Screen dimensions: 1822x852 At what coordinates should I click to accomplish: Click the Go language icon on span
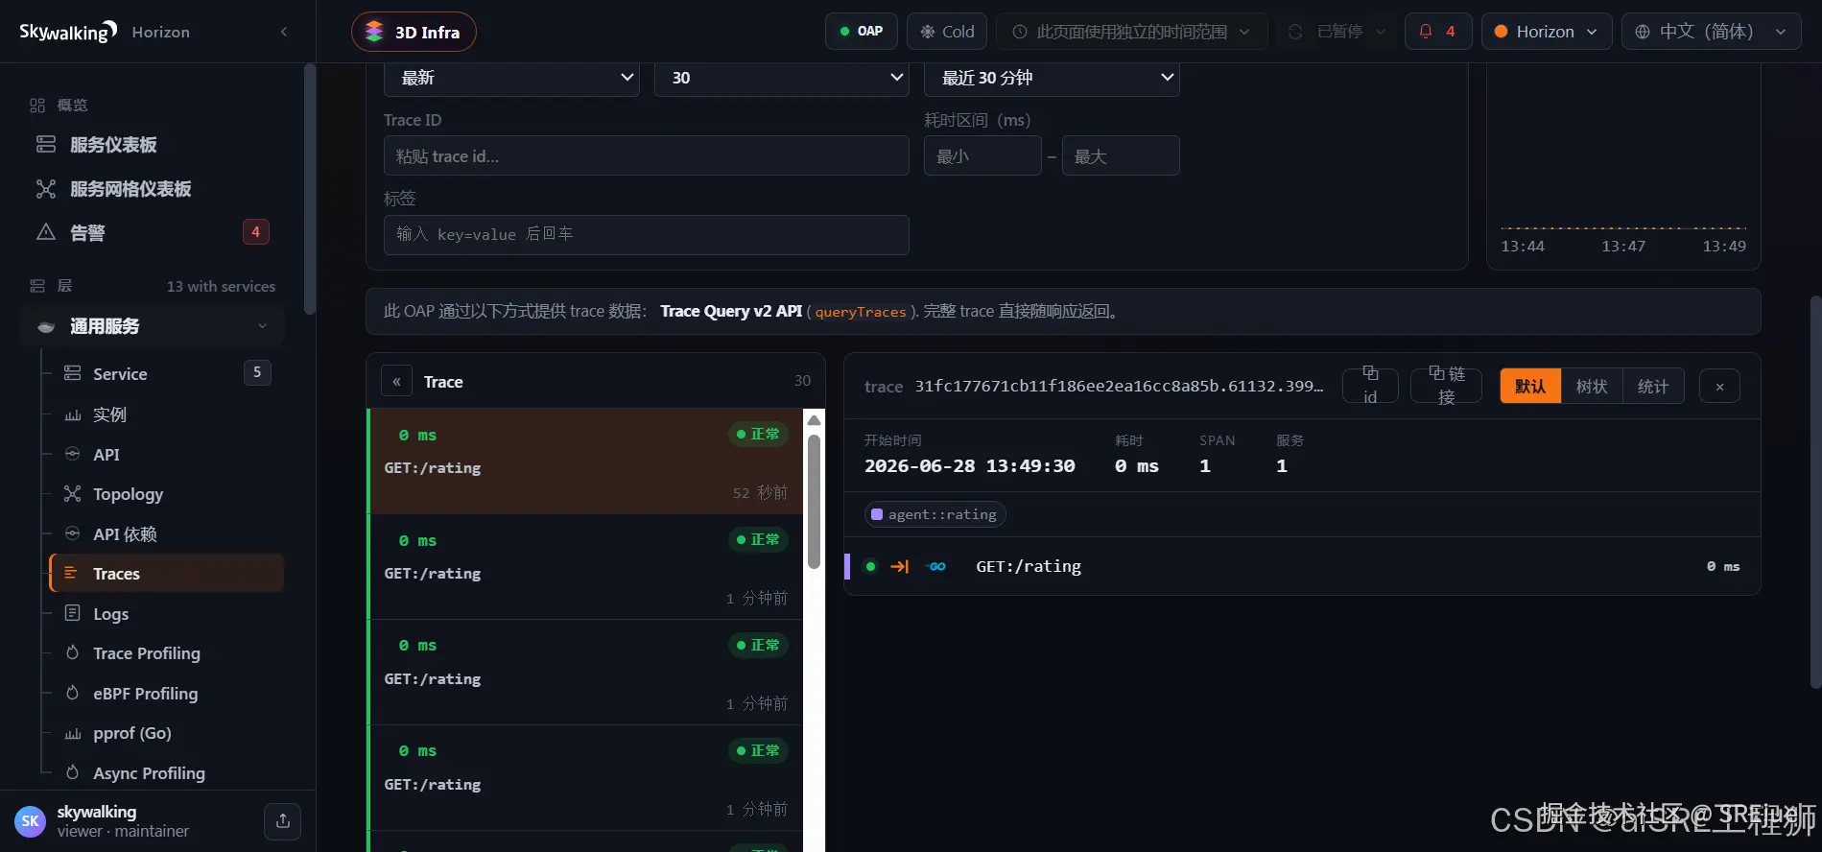[x=937, y=566]
